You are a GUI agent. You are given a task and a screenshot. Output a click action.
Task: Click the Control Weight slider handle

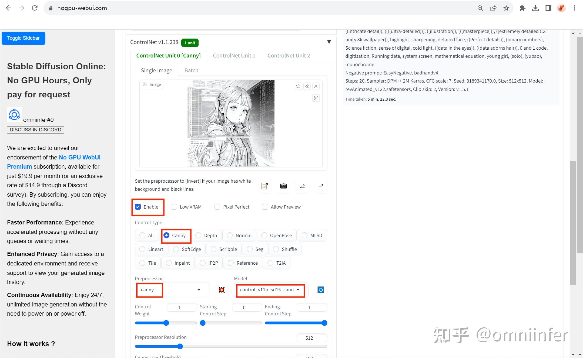(x=166, y=323)
